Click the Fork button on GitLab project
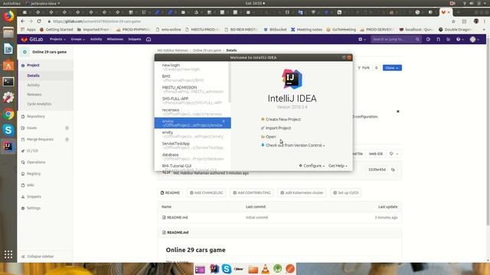The width and height of the screenshot is (490, 275). pyautogui.click(x=364, y=68)
